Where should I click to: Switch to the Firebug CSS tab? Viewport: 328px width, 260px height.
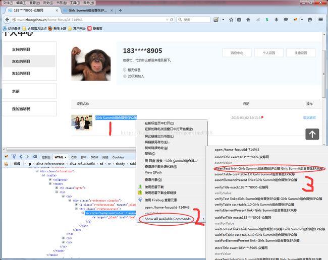(x=74, y=157)
